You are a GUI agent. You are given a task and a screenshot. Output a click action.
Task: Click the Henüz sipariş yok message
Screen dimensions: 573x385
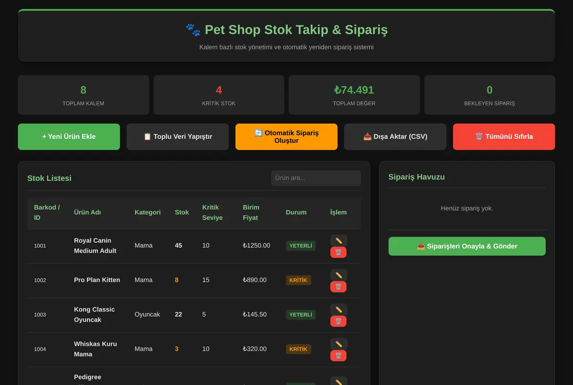tap(467, 208)
